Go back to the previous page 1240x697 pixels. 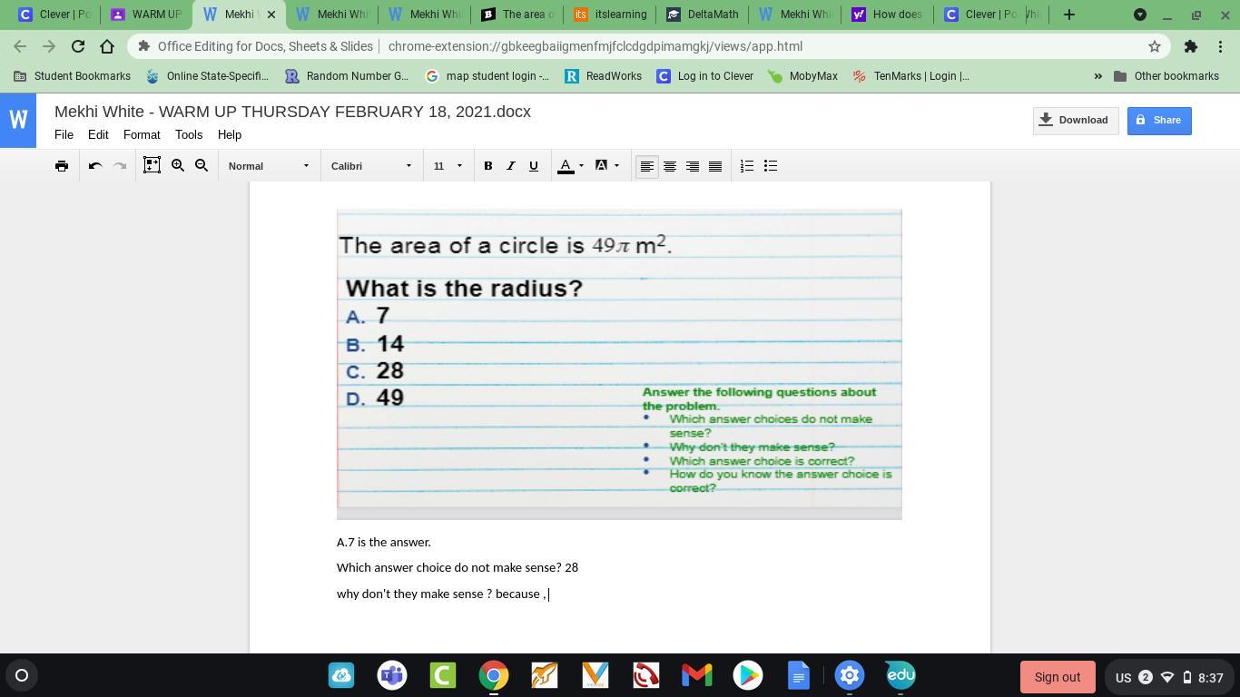pos(20,46)
